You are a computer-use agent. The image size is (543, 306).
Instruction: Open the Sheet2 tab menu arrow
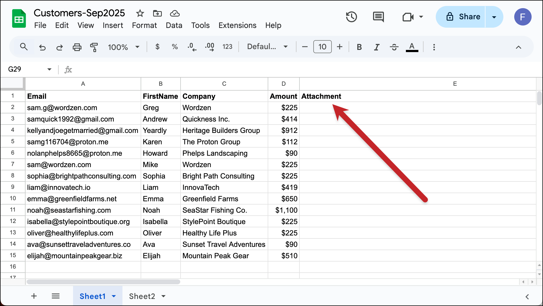(163, 296)
